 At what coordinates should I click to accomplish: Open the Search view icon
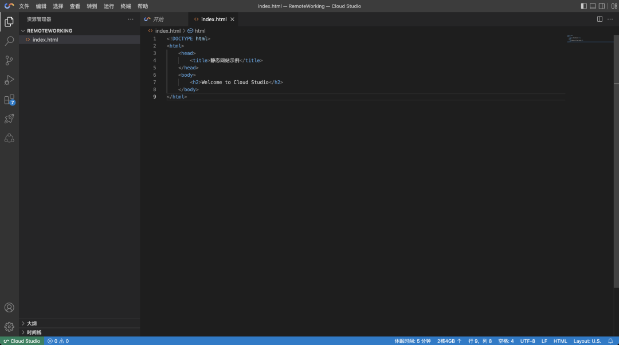pos(9,41)
